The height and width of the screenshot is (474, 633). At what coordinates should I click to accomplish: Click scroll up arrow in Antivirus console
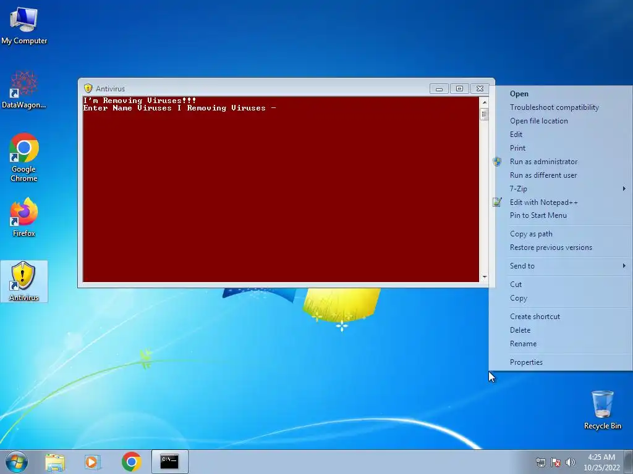tap(485, 102)
